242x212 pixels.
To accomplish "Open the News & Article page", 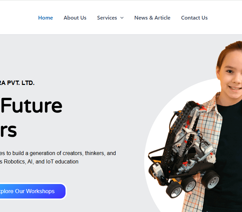I will 152,18.
